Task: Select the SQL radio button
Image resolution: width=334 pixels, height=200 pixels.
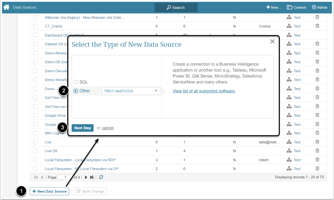Action: coord(76,82)
